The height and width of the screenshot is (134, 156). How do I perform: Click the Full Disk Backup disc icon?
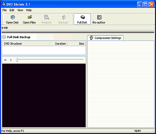click(x=4, y=37)
